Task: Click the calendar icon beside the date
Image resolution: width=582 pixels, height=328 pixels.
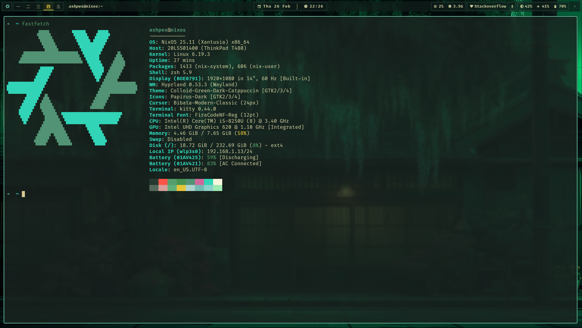Action: point(260,6)
